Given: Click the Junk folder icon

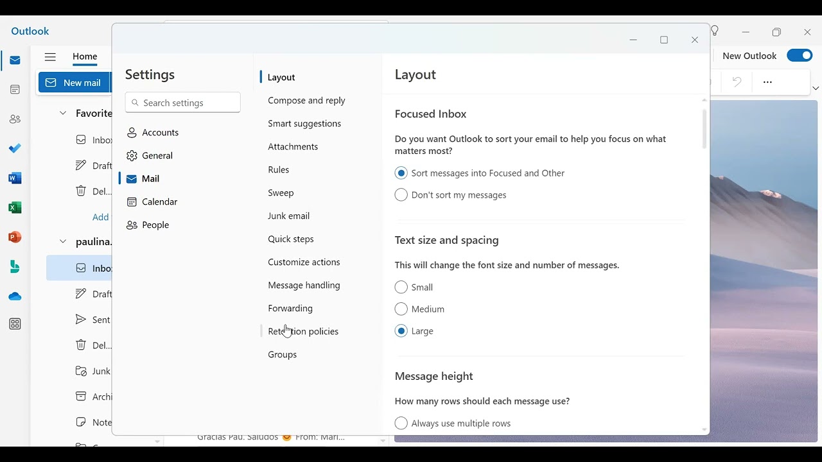Looking at the screenshot, I should pyautogui.click(x=81, y=371).
